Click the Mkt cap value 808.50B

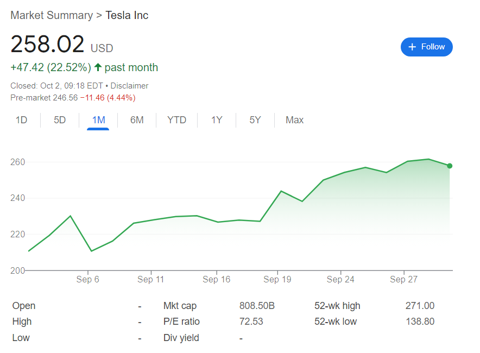click(257, 306)
